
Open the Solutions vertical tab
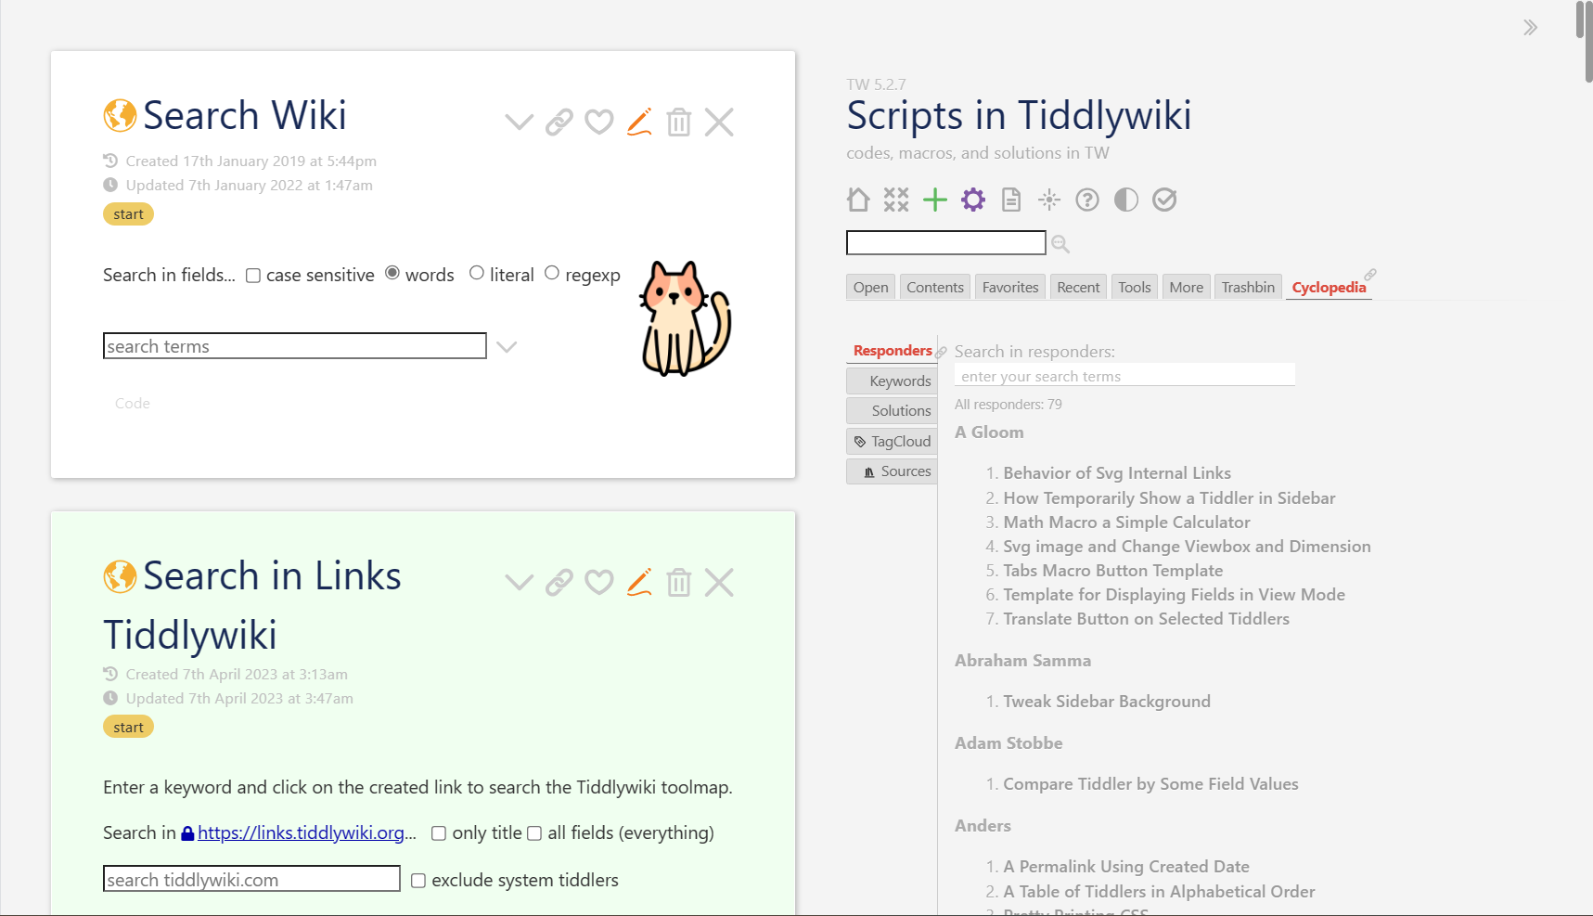(892, 410)
